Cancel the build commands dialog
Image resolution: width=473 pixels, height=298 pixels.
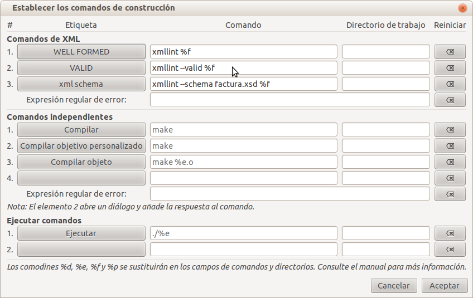coord(394,285)
